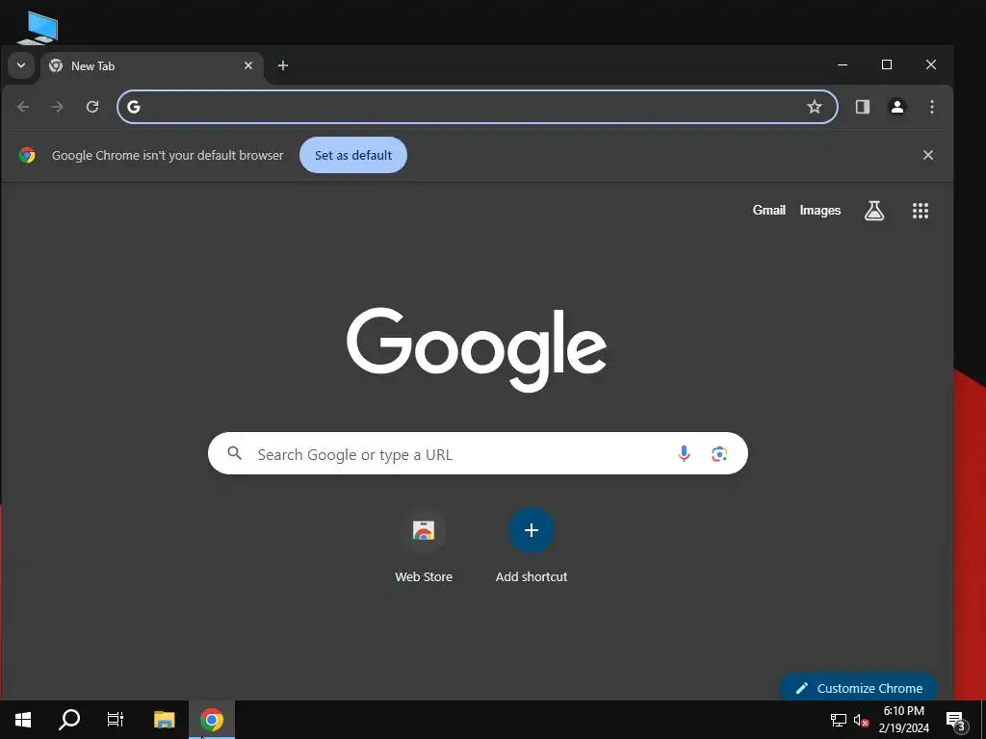
Task: Go back using the back arrow
Action: click(23, 107)
